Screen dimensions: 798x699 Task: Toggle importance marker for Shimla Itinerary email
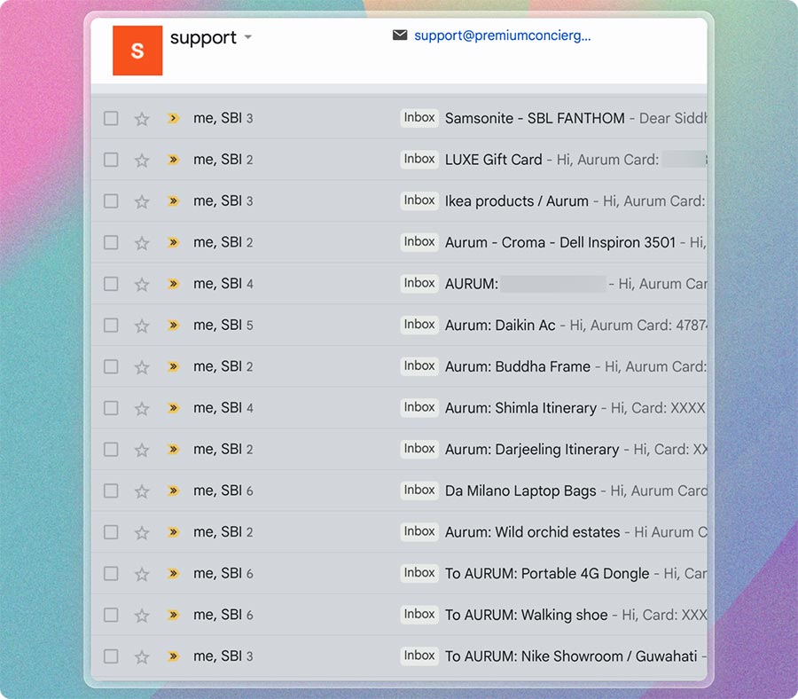coord(174,408)
